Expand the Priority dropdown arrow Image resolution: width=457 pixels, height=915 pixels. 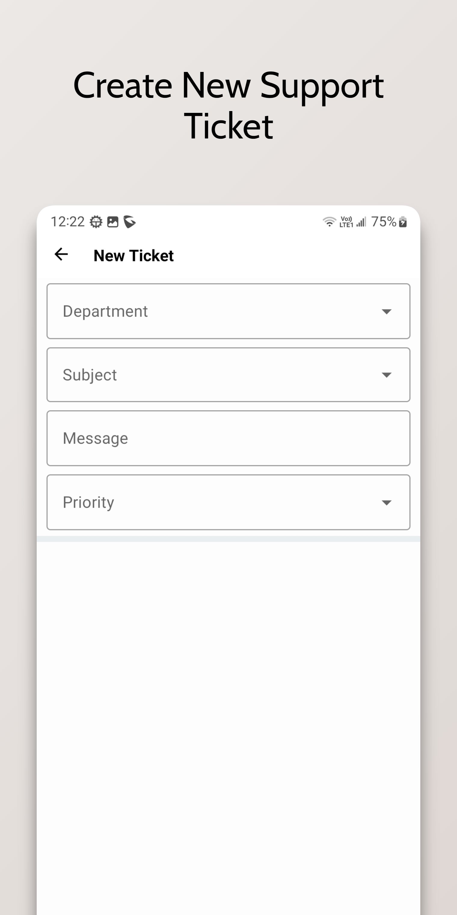coord(386,502)
